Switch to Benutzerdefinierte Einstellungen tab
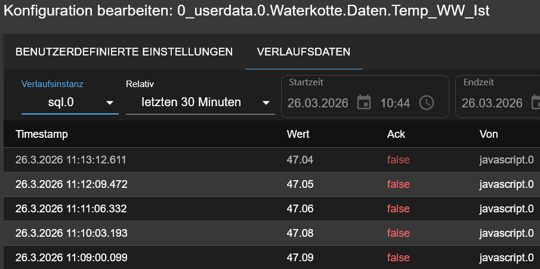The width and height of the screenshot is (540, 269). (124, 52)
